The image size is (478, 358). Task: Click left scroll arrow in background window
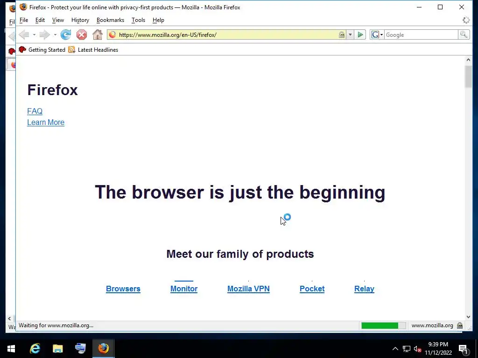pyautogui.click(x=9, y=318)
